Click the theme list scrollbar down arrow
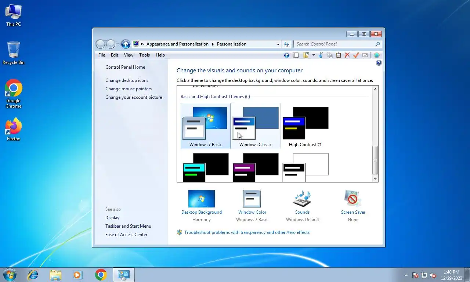Image resolution: width=470 pixels, height=282 pixels. [x=375, y=179]
